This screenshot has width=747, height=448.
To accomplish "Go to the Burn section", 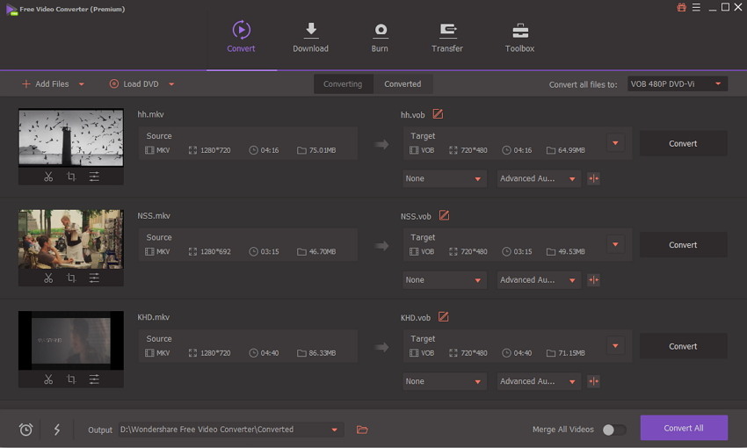I will click(380, 38).
